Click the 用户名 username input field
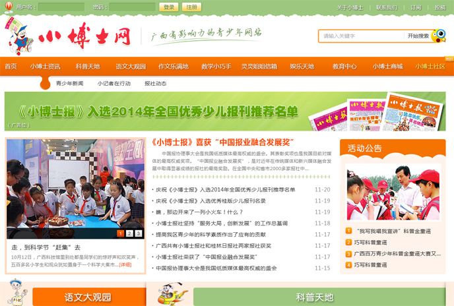454x306 pixels. point(61,7)
